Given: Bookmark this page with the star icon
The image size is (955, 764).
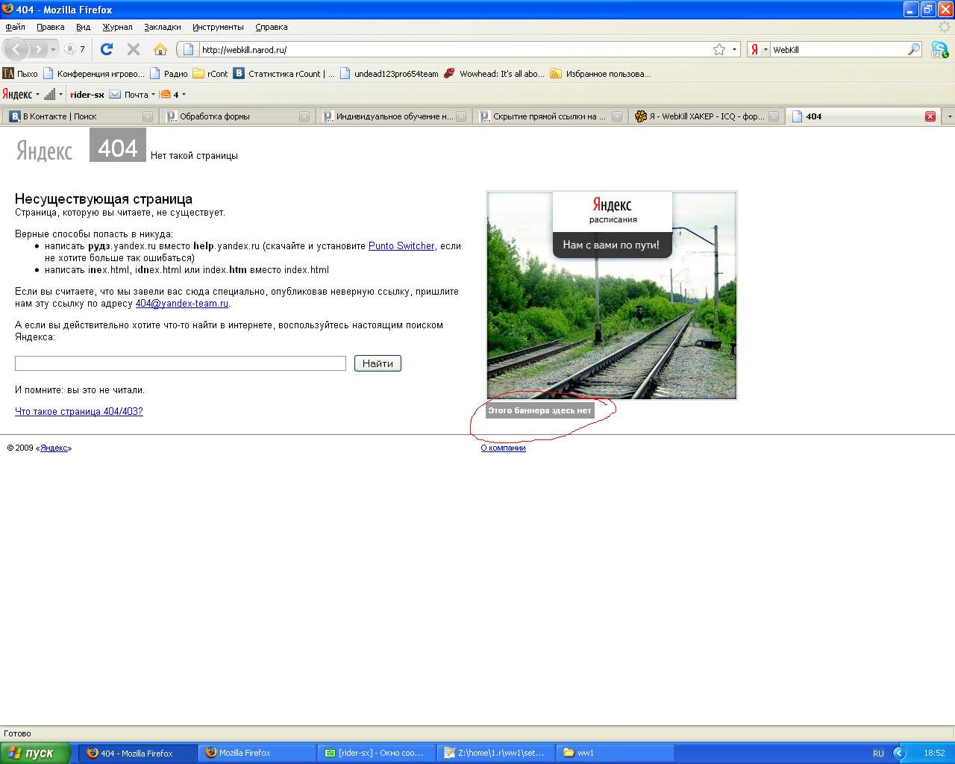Looking at the screenshot, I should 718,49.
